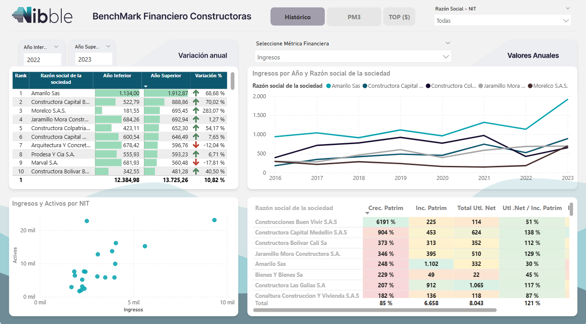Click green up arrow in Morelco S.A.S. row
The width and height of the screenshot is (586, 324).
point(196,110)
